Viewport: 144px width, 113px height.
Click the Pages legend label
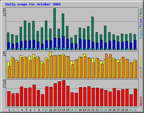point(141,34)
